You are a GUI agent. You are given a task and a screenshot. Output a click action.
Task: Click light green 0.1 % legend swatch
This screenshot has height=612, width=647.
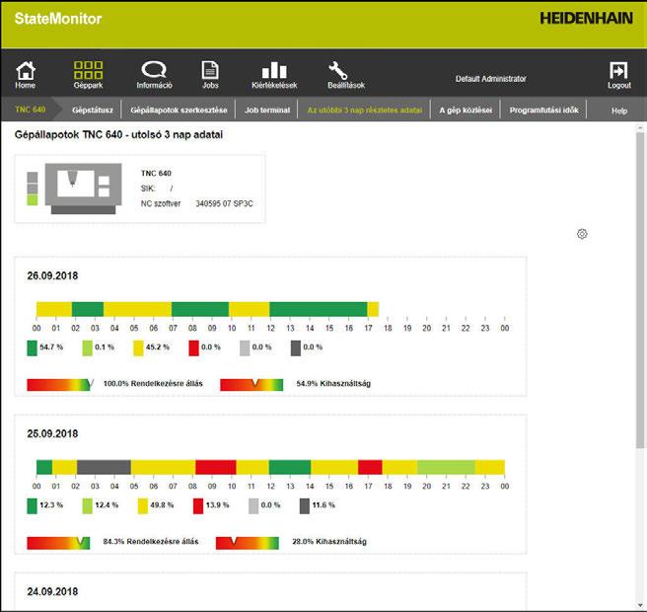point(87,347)
